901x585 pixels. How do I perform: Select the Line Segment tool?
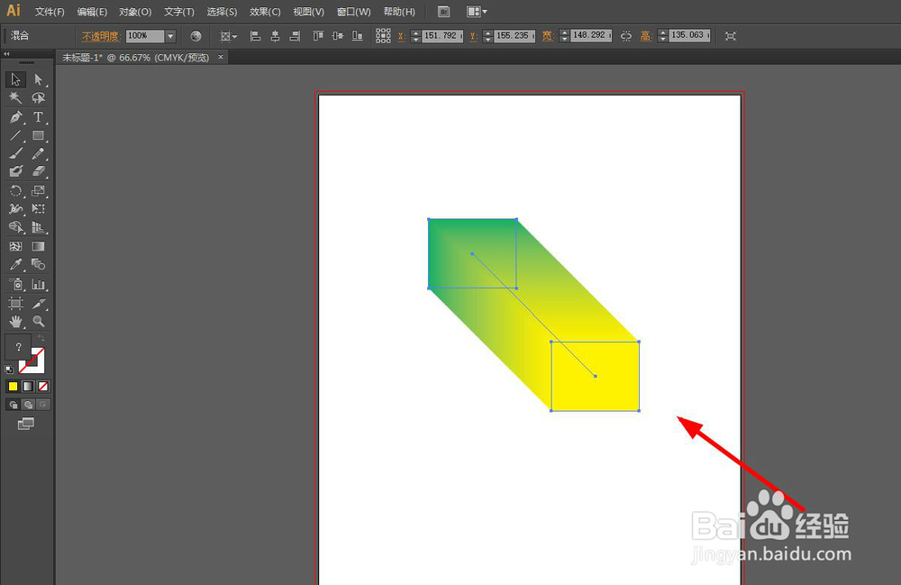click(x=15, y=135)
